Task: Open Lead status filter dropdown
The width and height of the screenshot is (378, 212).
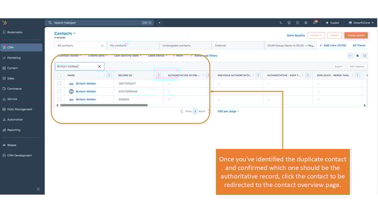Action: (157, 56)
